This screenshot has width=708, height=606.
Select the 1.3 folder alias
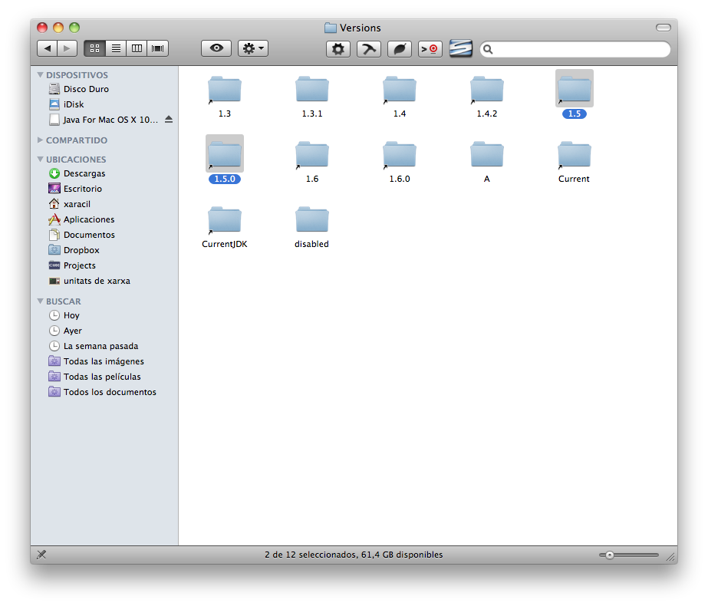point(225,90)
